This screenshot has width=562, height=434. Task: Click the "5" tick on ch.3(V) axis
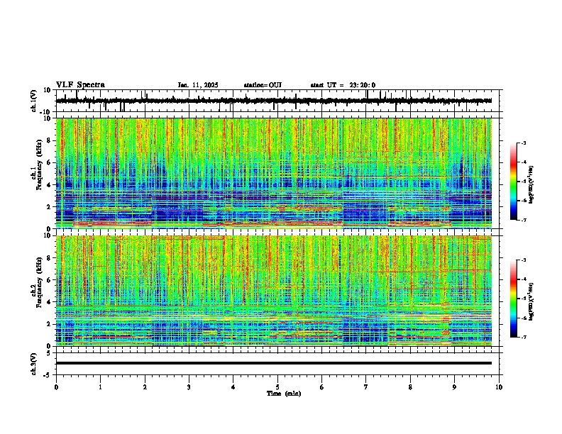coord(49,353)
